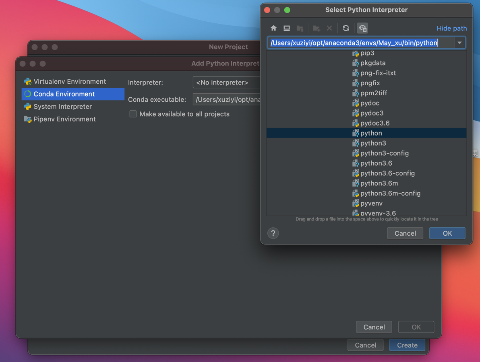This screenshot has width=480, height=362.
Task: Click Cancel in Add Python Interpreter dialog
Action: pos(374,327)
